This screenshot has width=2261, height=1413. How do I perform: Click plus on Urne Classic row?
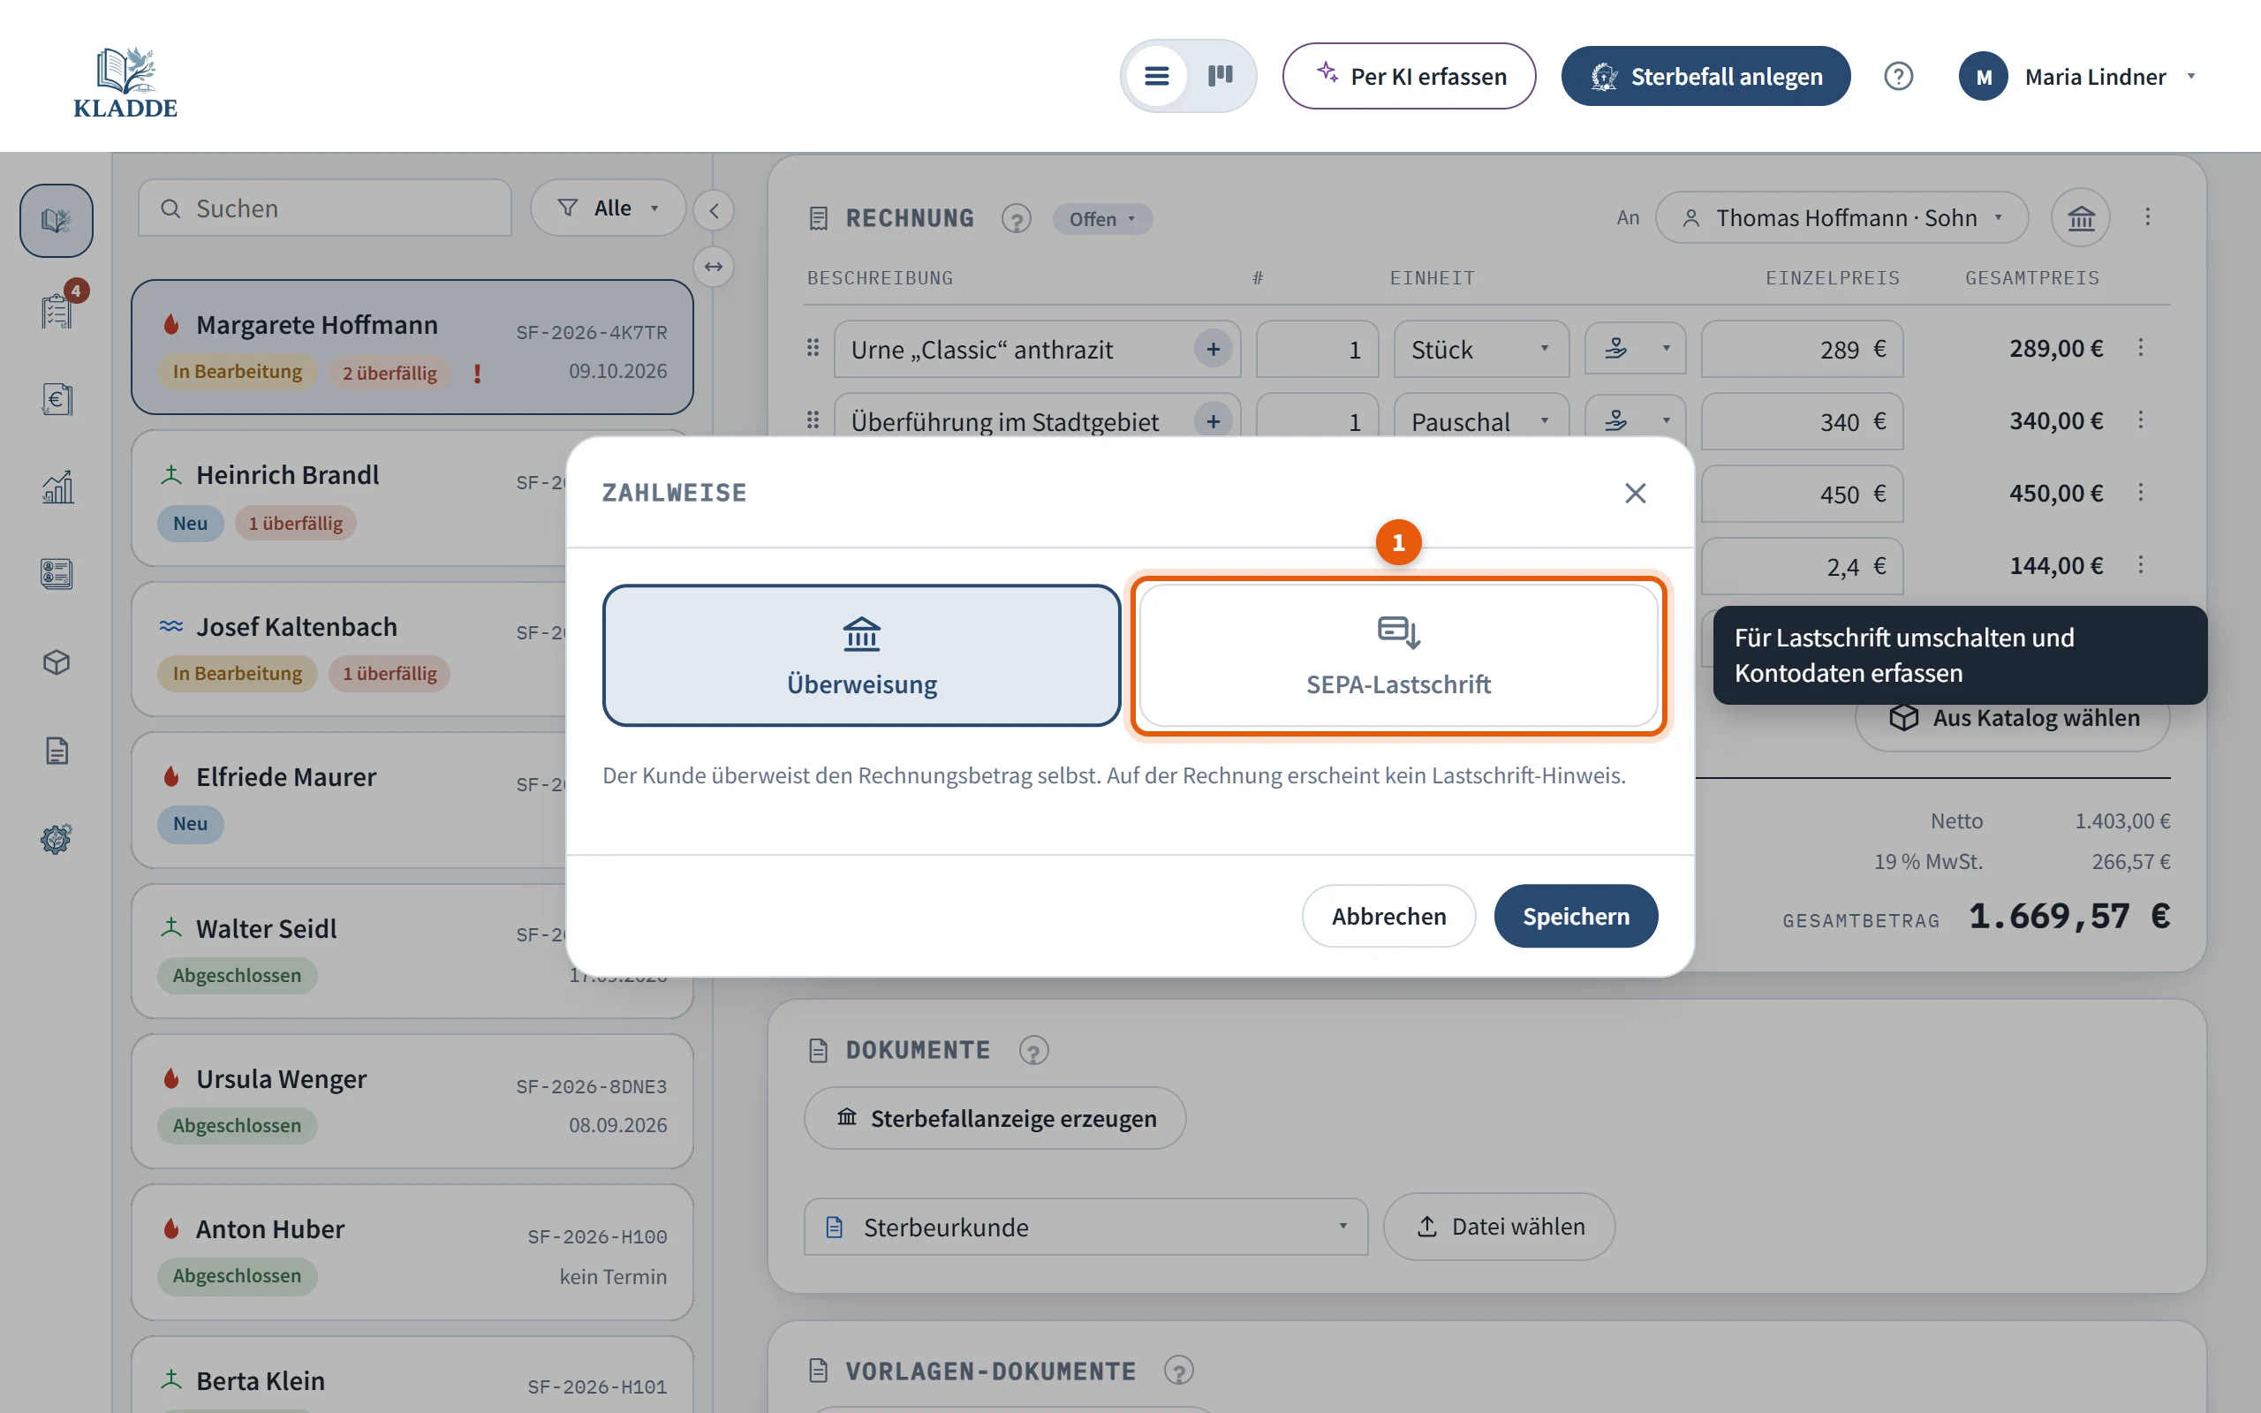pos(1213,350)
